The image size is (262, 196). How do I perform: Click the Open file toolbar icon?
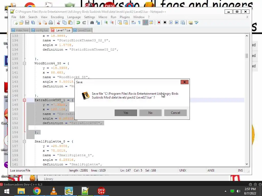21,23
